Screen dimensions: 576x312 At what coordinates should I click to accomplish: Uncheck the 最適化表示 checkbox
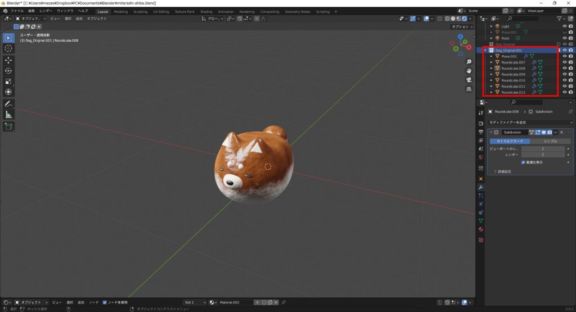tap(523, 162)
